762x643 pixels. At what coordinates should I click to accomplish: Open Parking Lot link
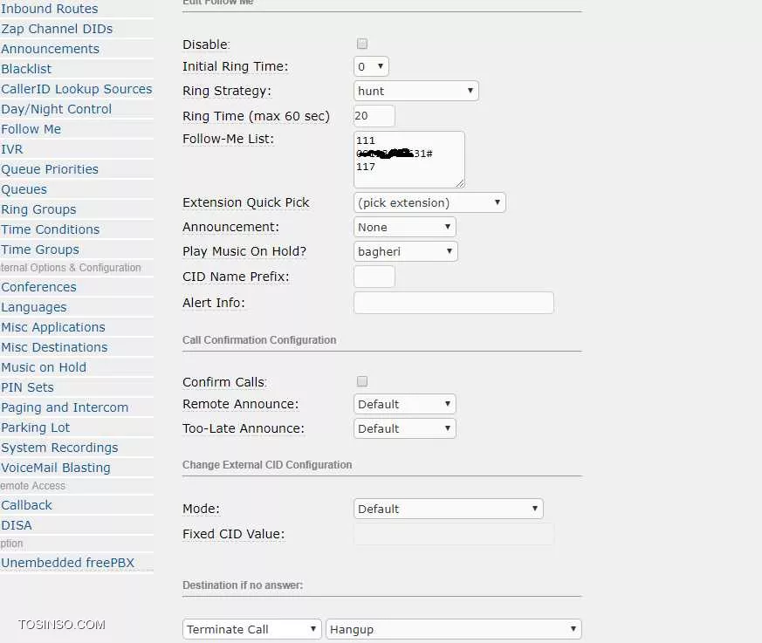(36, 428)
